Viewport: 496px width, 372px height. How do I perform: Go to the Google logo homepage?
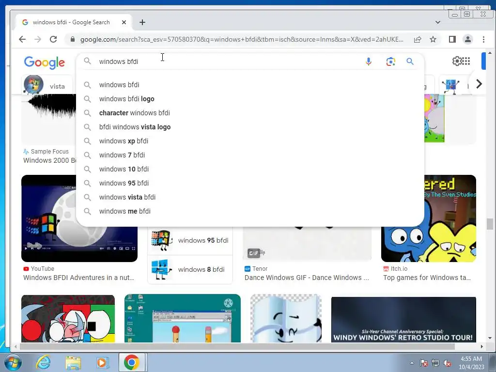[44, 62]
